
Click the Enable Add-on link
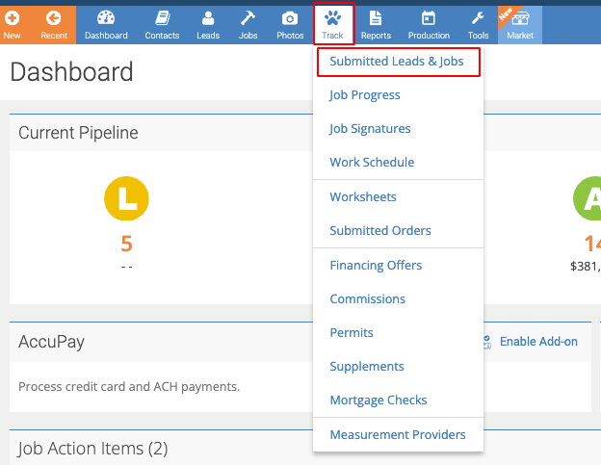tap(538, 341)
